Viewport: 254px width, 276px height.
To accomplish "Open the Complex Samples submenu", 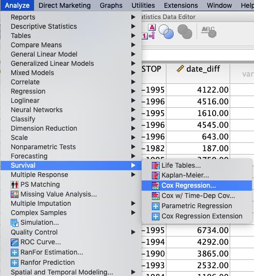I will click(71, 213).
